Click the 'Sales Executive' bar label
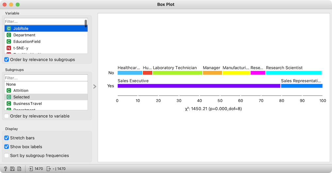 click(x=133, y=81)
